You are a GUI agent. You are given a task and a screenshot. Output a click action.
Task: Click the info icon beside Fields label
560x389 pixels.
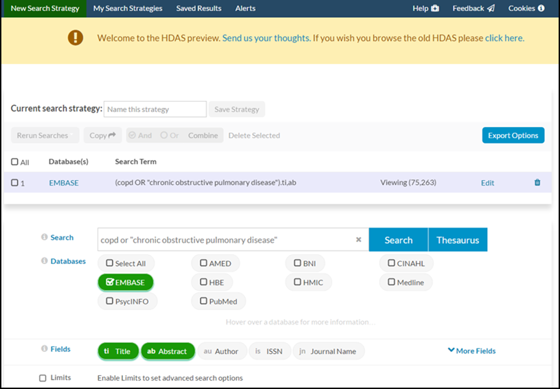click(44, 349)
